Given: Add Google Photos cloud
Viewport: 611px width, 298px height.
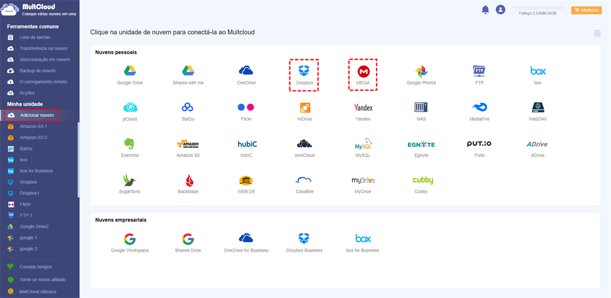Looking at the screenshot, I should tap(421, 75).
